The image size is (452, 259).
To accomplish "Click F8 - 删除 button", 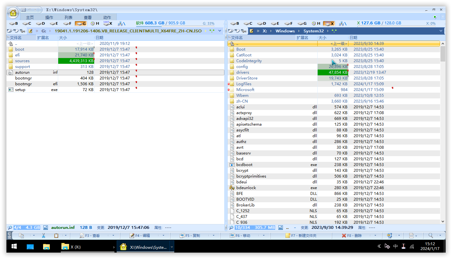I will point(352,236).
